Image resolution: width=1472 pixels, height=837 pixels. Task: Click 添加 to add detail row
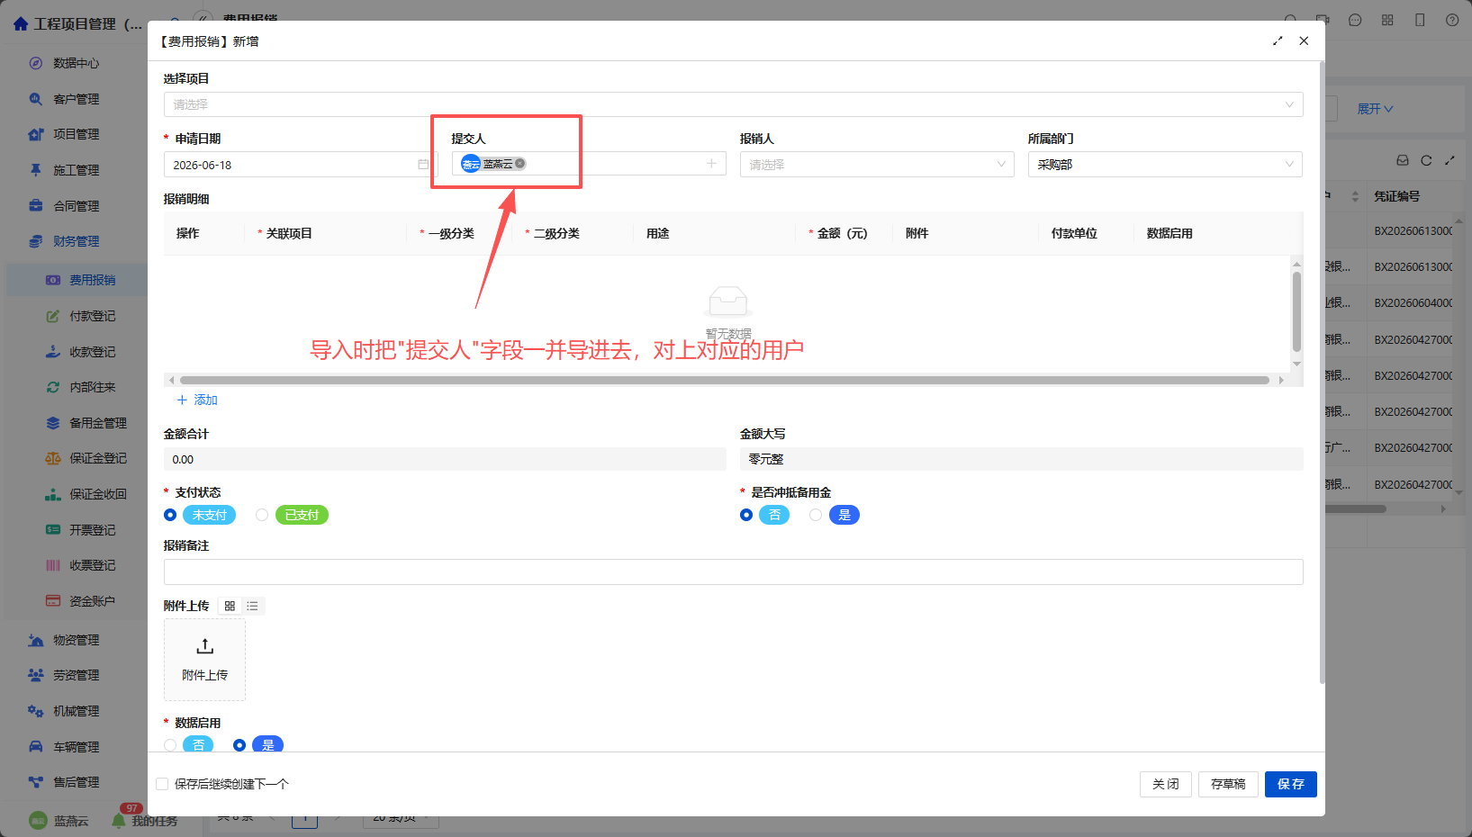pos(197,400)
